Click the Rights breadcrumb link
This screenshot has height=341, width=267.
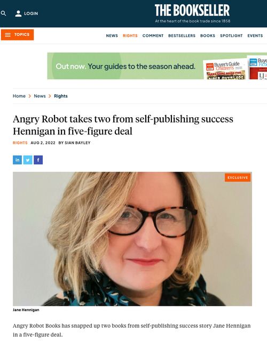pos(61,96)
